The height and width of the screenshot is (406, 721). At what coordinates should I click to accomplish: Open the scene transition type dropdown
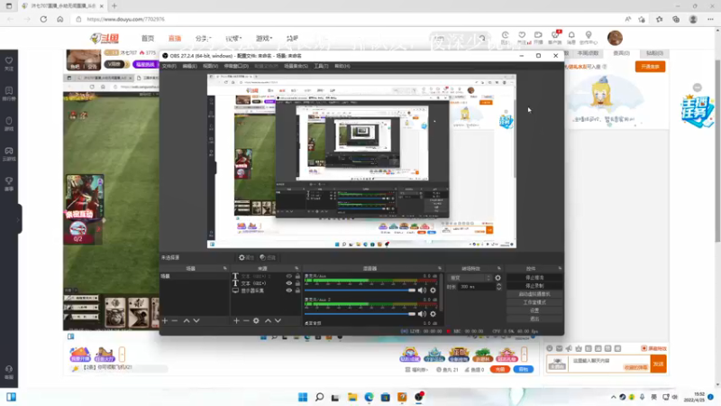(x=470, y=278)
